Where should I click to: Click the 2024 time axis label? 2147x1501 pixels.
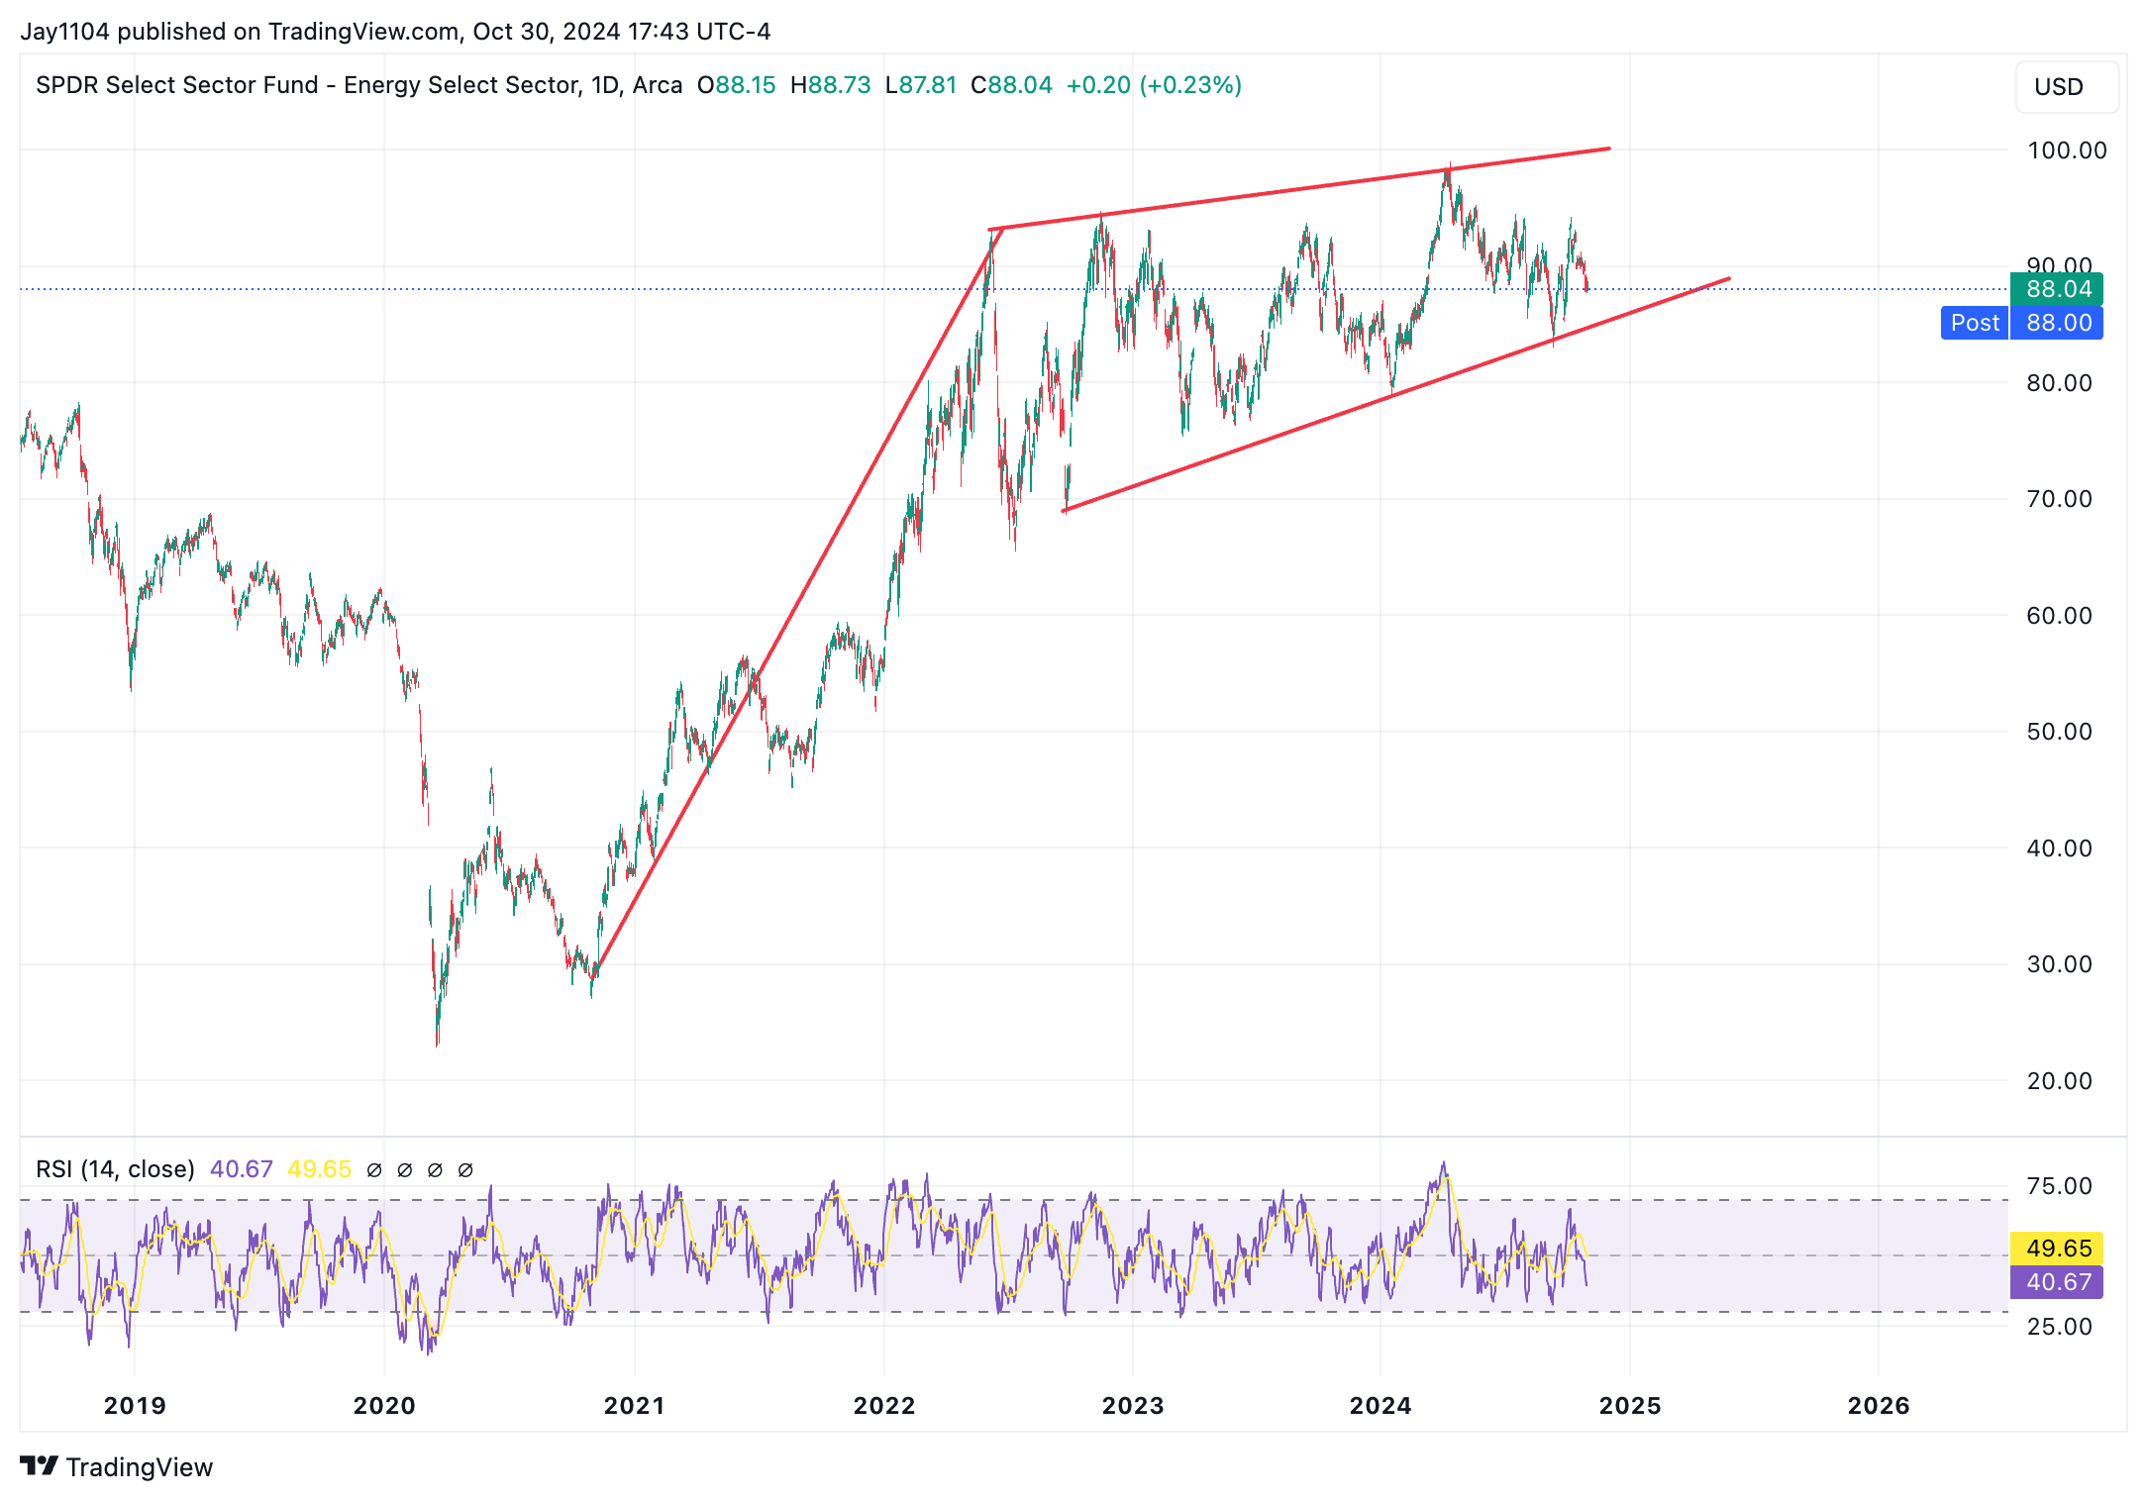click(x=1380, y=1406)
